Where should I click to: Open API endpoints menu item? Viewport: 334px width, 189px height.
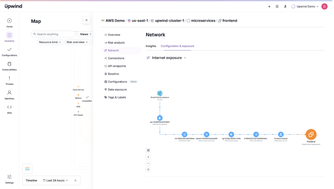tap(121, 66)
